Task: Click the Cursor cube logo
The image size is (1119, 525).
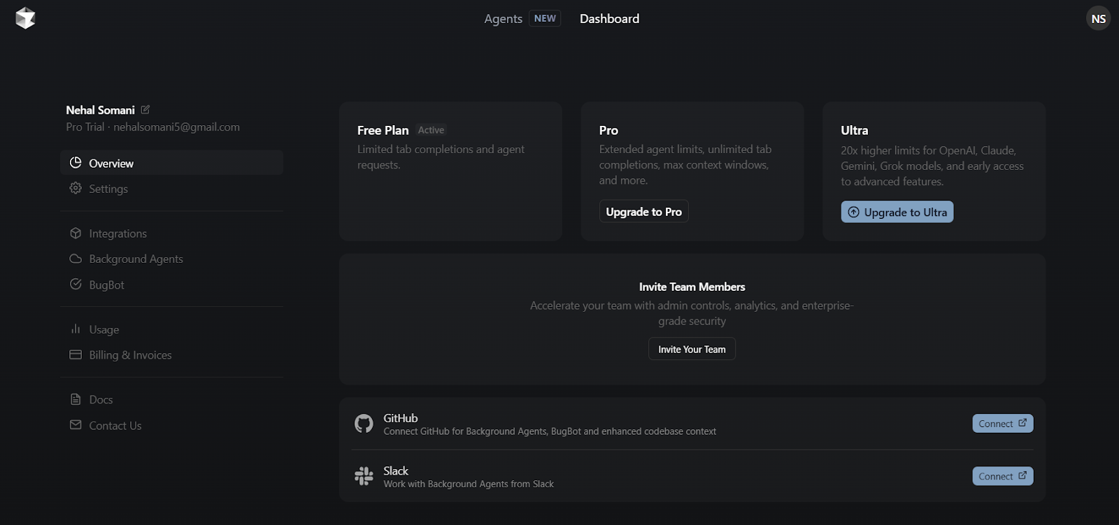Action: (x=25, y=18)
